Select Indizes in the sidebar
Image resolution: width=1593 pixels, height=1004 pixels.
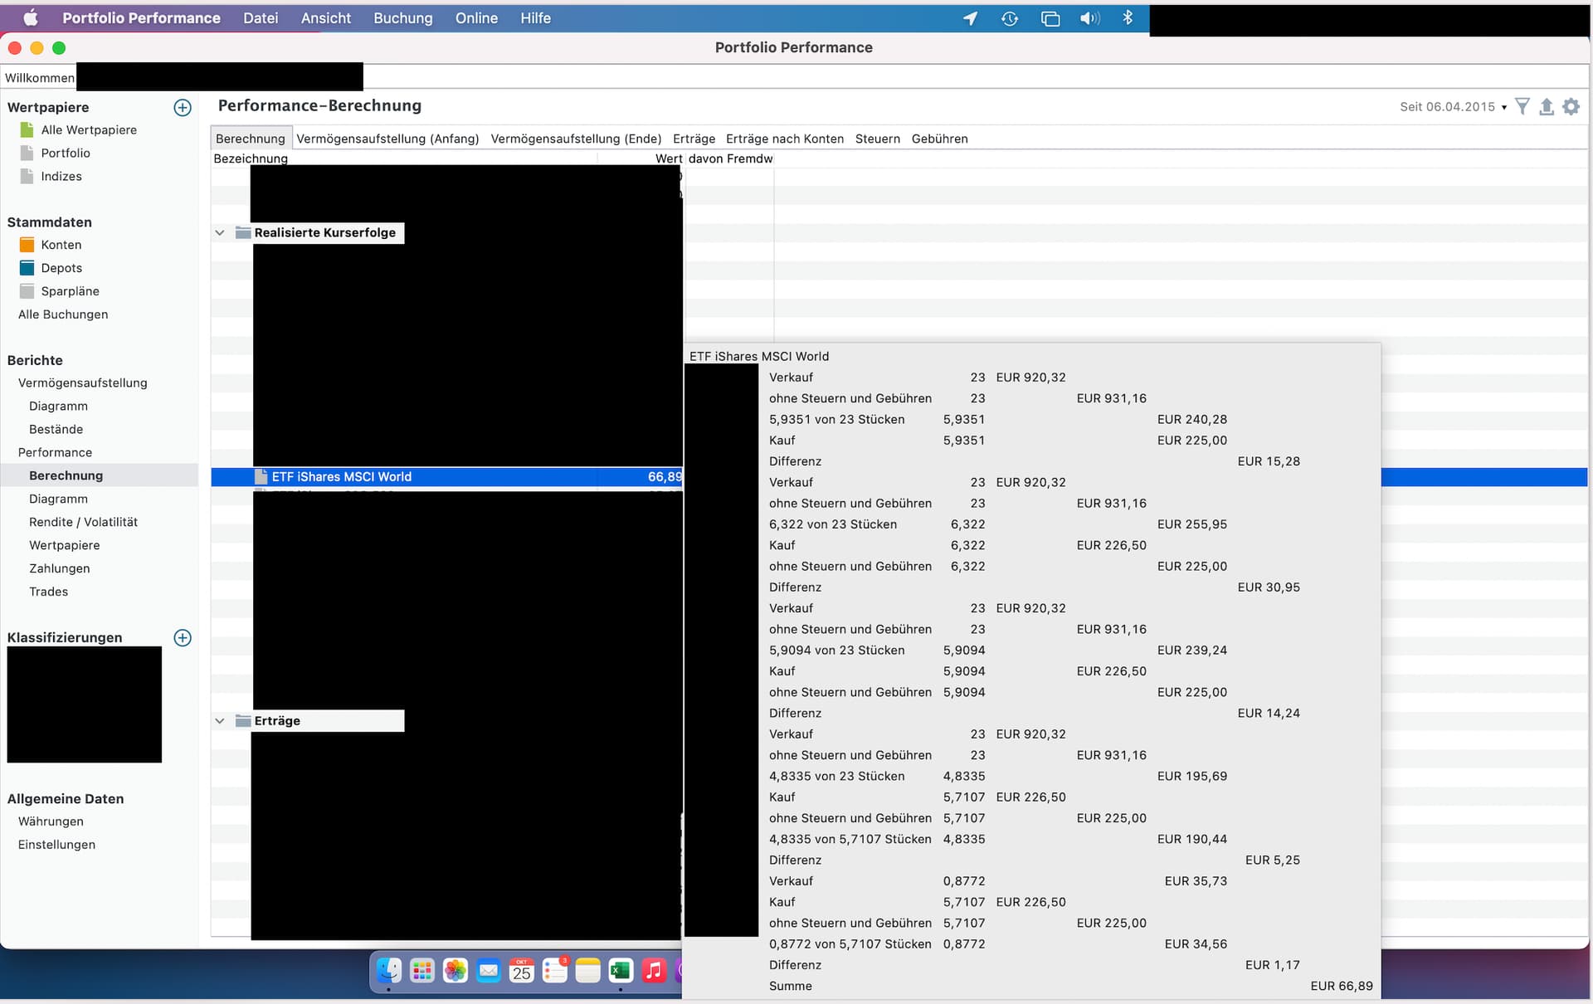coord(61,176)
